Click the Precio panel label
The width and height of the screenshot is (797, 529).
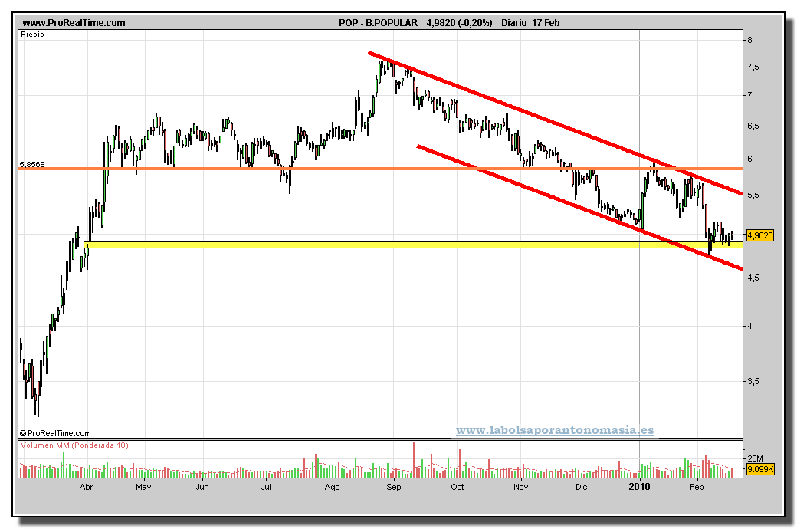coord(32,34)
